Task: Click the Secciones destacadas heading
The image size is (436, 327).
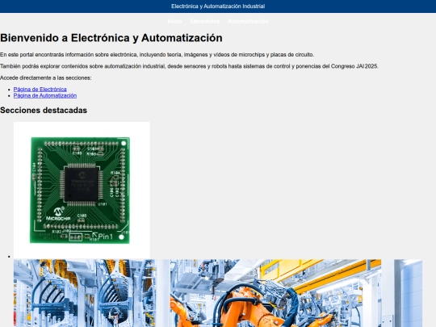Action: pyautogui.click(x=44, y=110)
